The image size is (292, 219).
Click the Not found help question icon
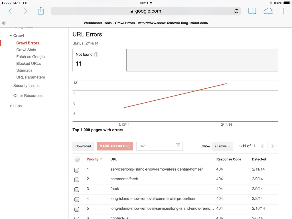[x=96, y=54]
